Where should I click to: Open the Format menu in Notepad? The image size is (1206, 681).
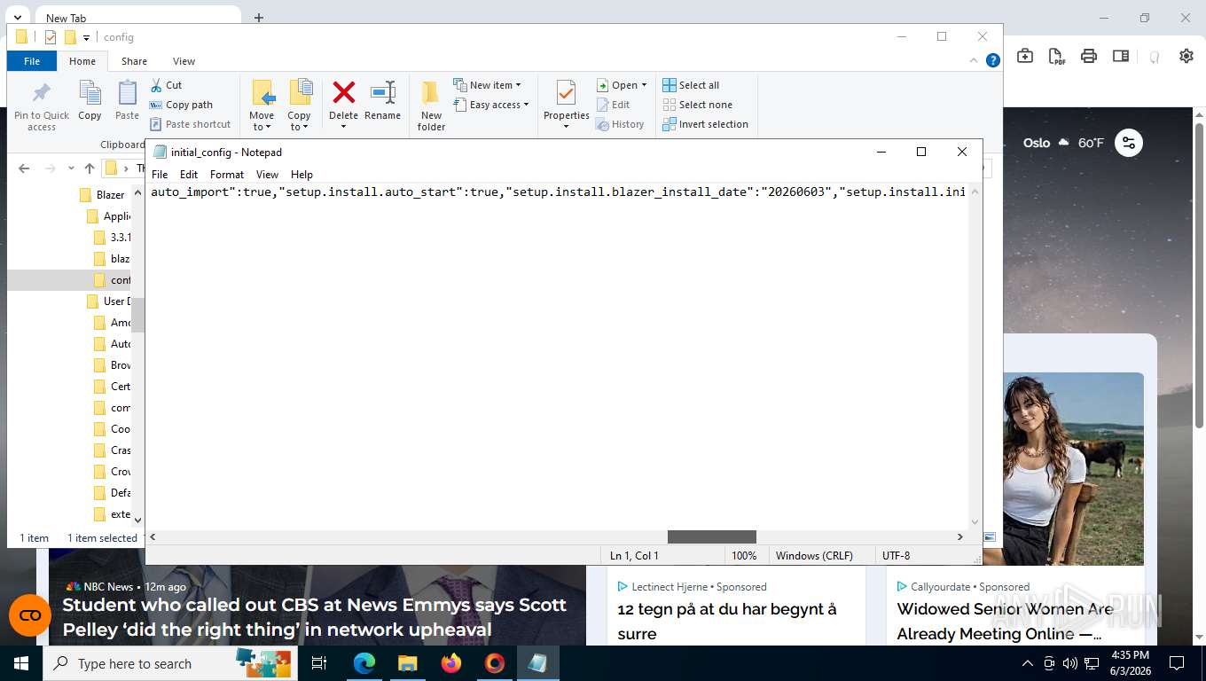[227, 175]
